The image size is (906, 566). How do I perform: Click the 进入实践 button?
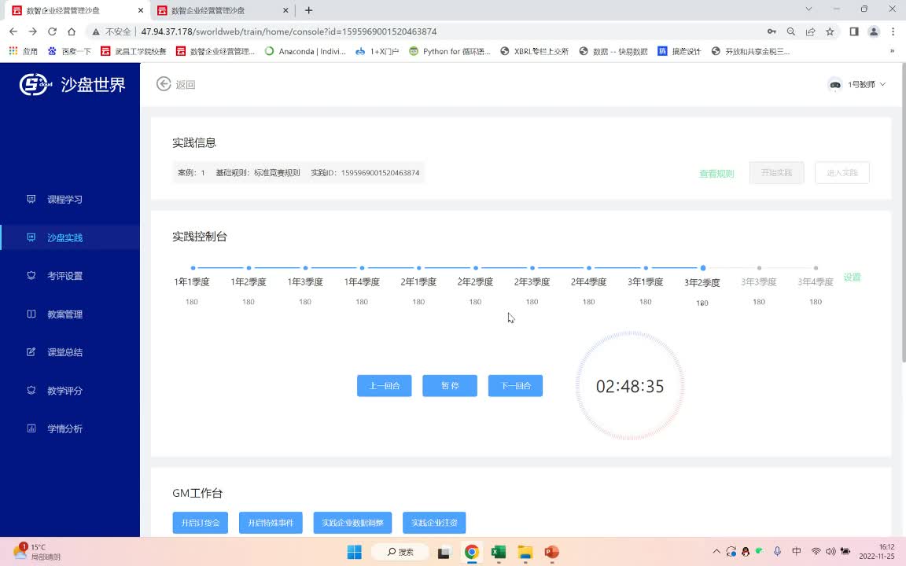[842, 173]
